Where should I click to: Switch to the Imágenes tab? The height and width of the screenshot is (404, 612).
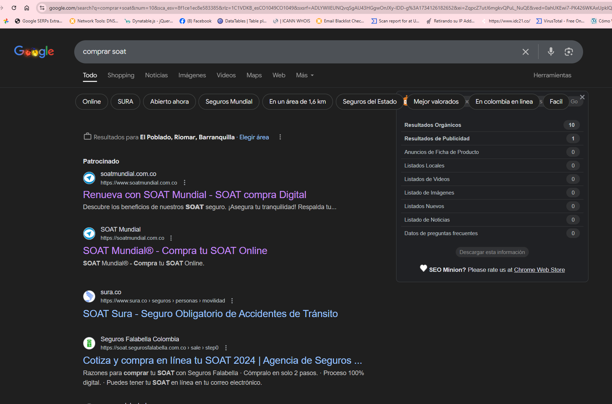192,75
